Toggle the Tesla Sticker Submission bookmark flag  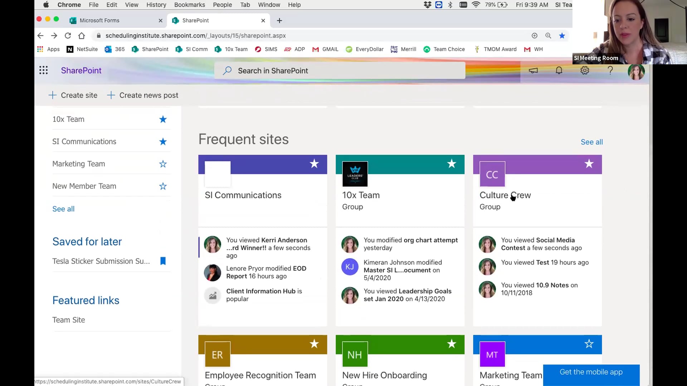click(x=163, y=261)
